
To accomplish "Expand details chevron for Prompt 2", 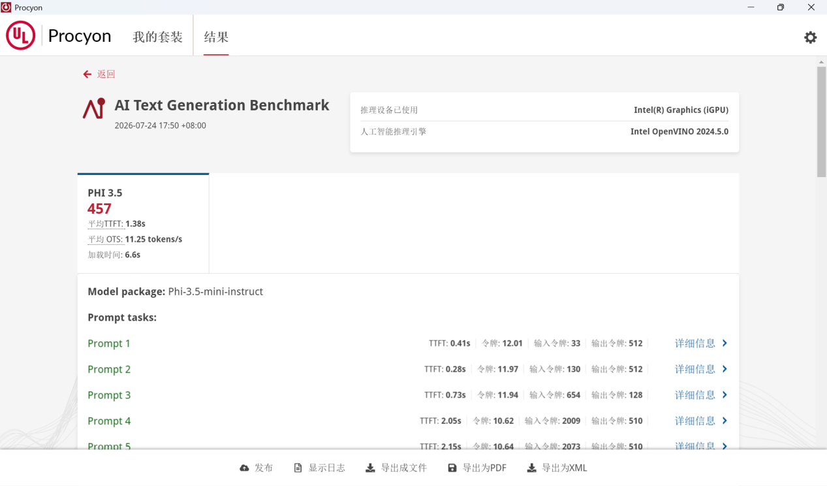I will point(725,369).
